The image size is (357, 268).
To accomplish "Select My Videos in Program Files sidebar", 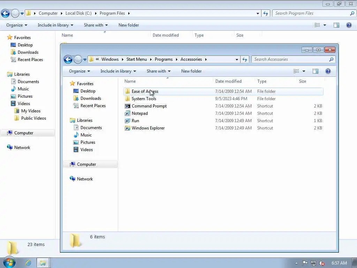I will click(x=31, y=111).
